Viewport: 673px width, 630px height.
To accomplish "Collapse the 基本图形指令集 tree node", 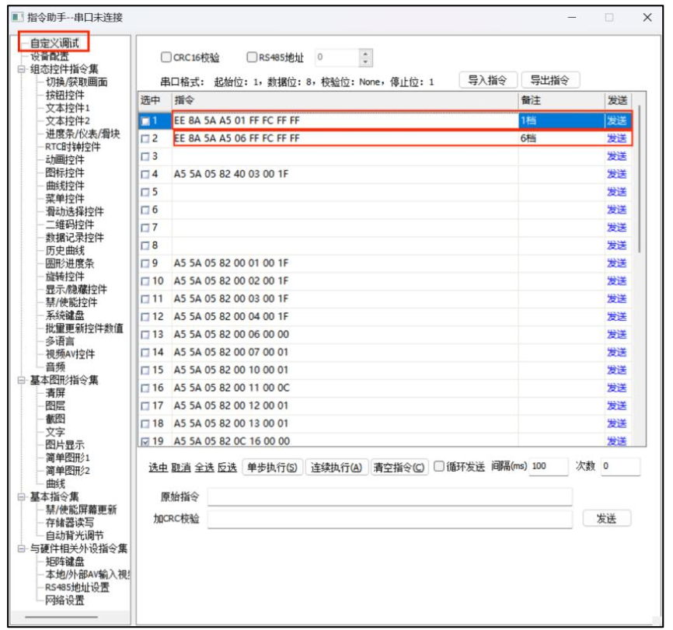I will click(x=22, y=380).
